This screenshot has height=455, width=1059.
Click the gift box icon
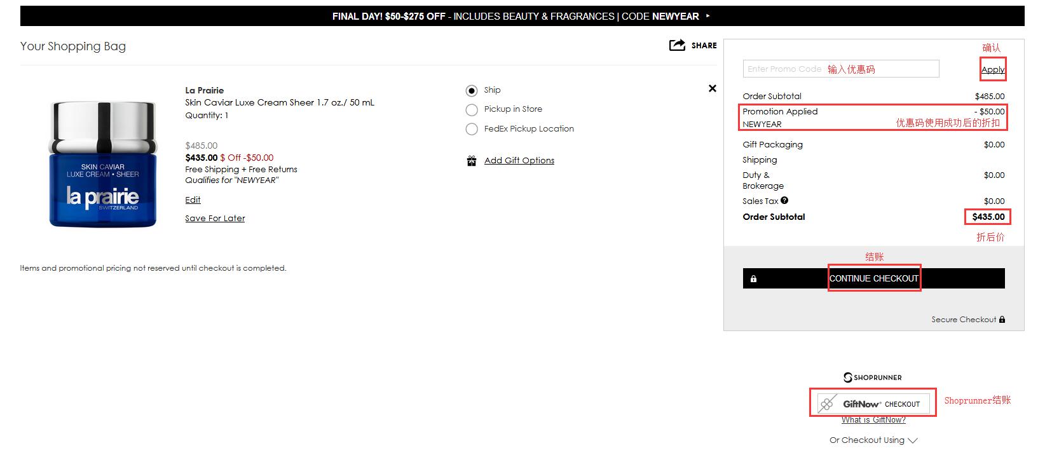pyautogui.click(x=472, y=161)
